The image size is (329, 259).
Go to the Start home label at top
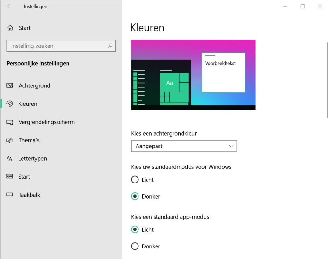tap(24, 28)
